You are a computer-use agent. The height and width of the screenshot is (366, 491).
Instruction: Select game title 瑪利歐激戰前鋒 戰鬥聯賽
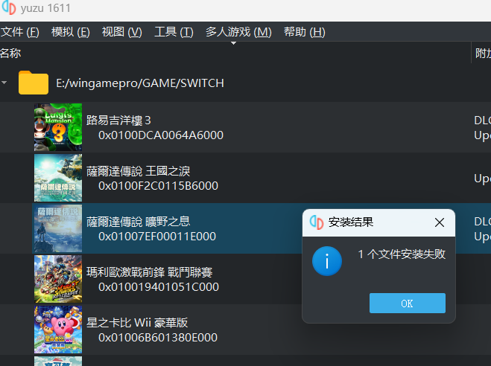click(149, 272)
